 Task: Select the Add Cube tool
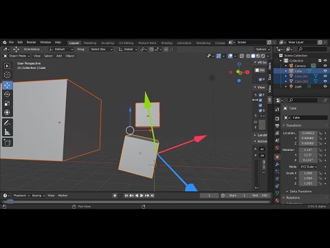click(7, 143)
